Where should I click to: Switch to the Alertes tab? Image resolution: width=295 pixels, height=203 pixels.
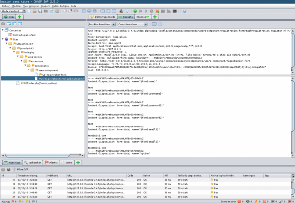click(51, 162)
